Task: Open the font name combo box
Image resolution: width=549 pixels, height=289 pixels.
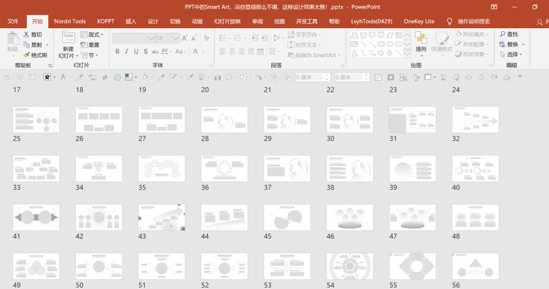Action: (x=133, y=39)
